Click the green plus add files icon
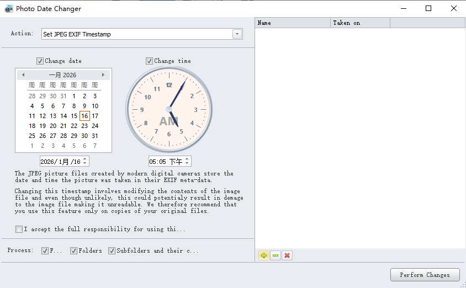Screen dimensions: 466x288 coord(264,255)
